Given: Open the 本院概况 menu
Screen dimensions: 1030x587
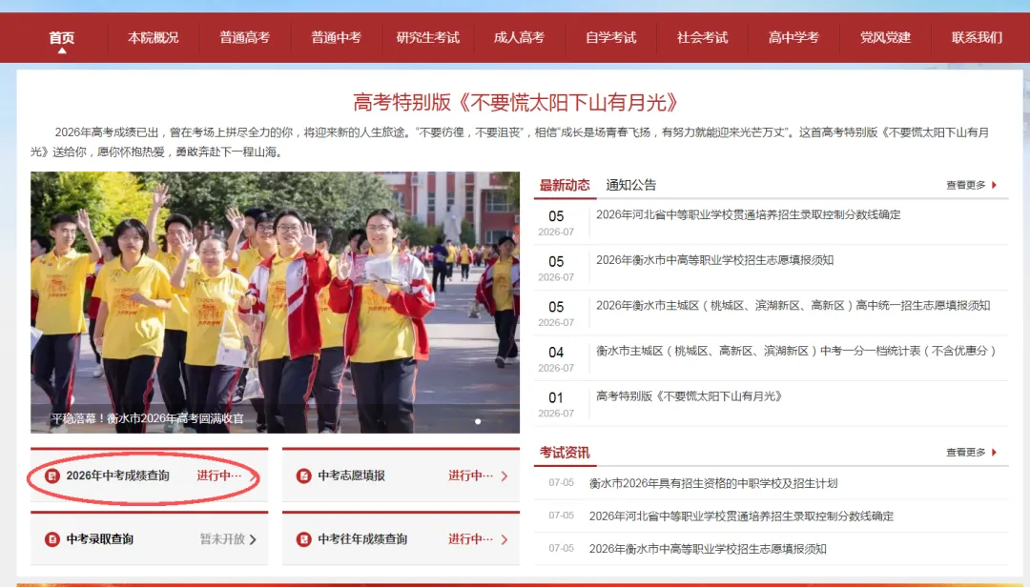Looking at the screenshot, I should (153, 37).
